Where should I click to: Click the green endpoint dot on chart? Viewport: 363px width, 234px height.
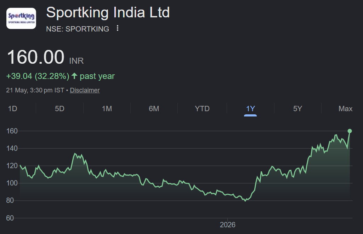(x=350, y=131)
